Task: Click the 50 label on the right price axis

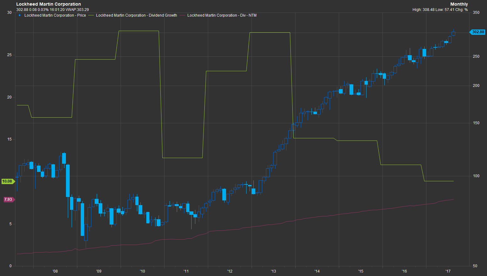Action: [x=475, y=266]
